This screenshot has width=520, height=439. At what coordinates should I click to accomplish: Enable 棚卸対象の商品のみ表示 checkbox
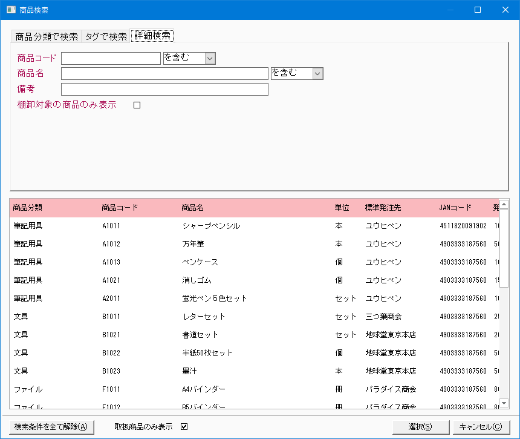click(x=137, y=105)
